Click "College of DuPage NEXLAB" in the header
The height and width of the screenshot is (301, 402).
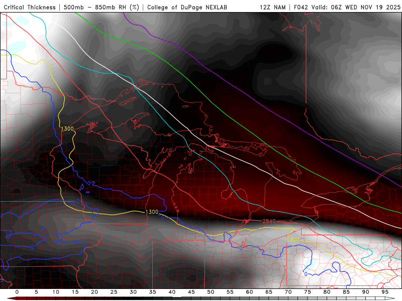pos(187,7)
